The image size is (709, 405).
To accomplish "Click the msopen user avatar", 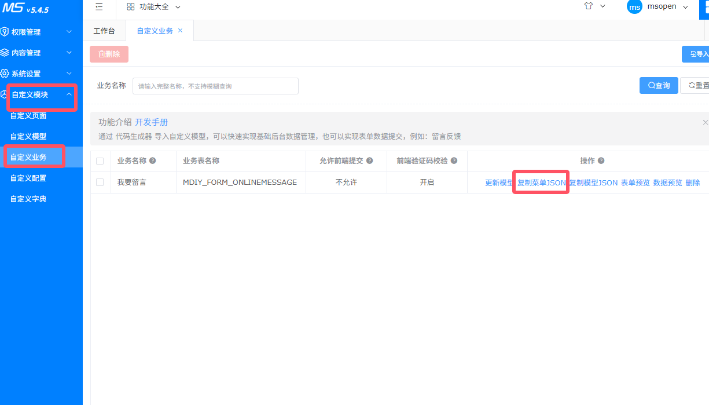I will pos(635,7).
